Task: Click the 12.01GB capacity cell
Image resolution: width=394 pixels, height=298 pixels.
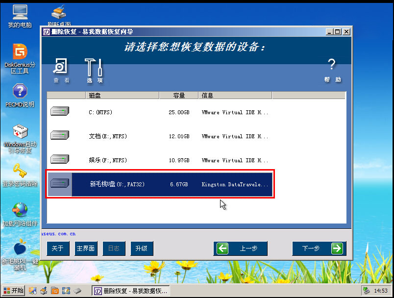Action: [x=179, y=136]
